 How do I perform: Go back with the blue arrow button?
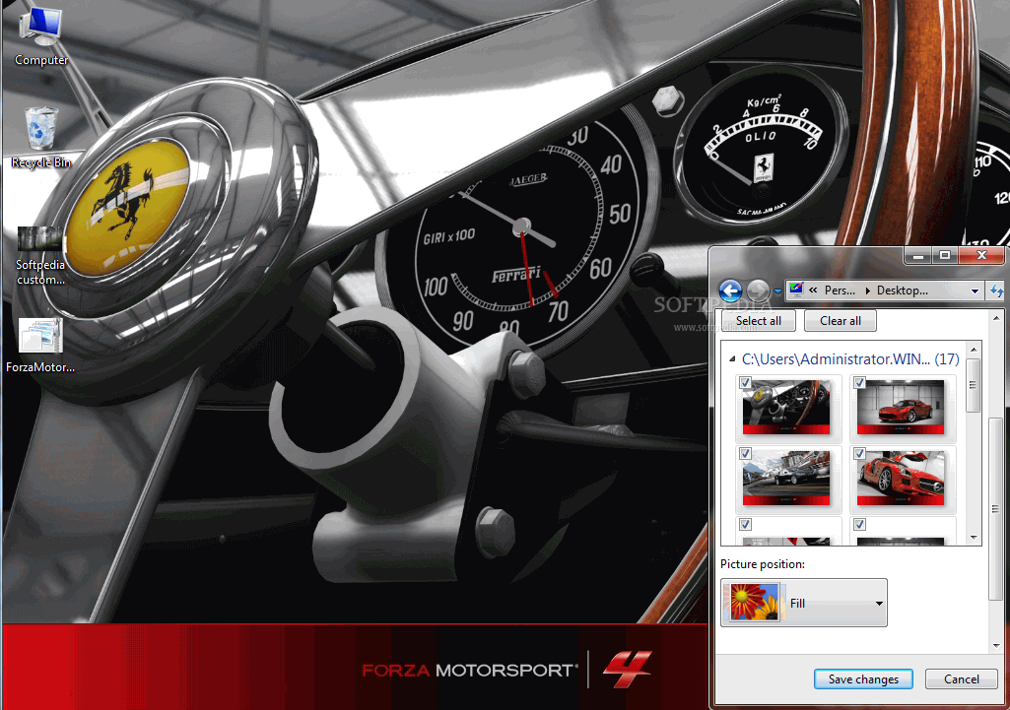point(730,290)
